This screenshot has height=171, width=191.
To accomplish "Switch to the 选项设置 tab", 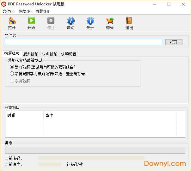I will (69, 54).
